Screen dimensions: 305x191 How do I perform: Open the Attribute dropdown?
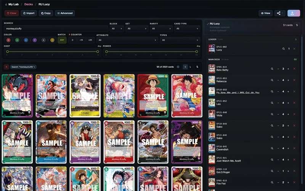pos(127,40)
